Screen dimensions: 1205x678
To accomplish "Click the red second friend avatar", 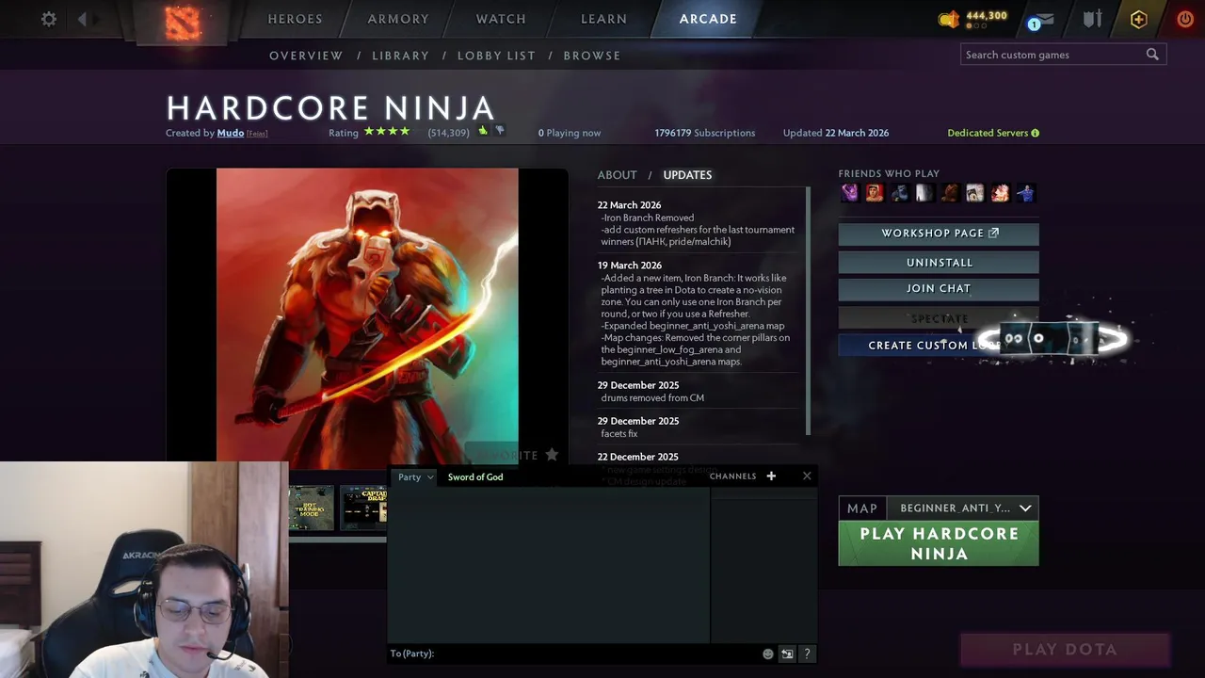I will (875, 193).
